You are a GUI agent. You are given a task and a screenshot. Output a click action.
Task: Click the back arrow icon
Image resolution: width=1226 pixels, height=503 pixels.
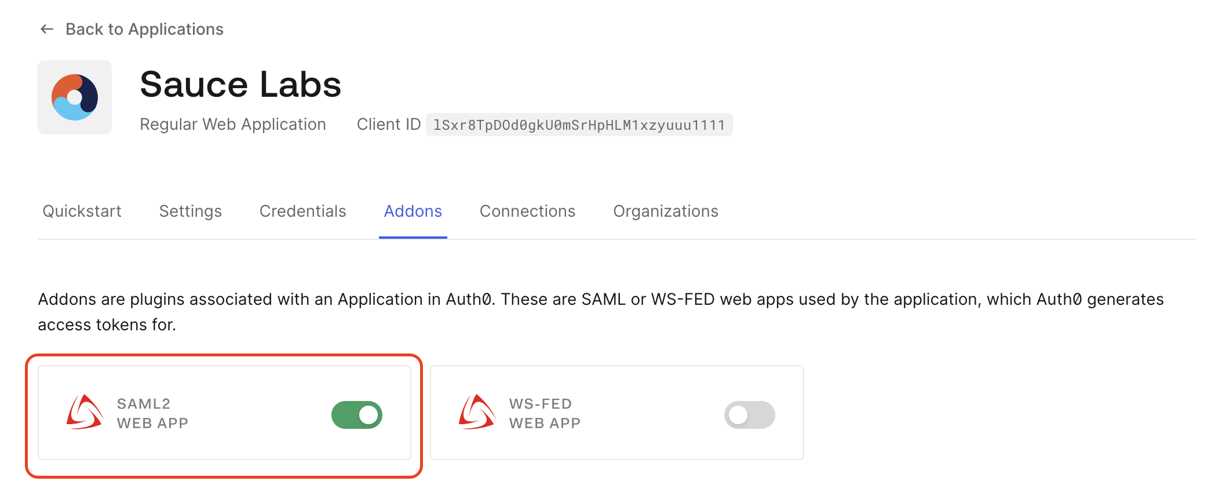click(47, 29)
